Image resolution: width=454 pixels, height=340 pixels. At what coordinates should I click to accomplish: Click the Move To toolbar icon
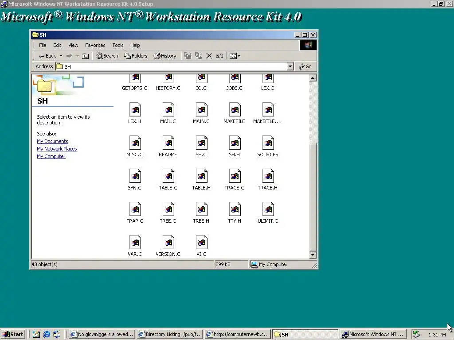point(188,56)
